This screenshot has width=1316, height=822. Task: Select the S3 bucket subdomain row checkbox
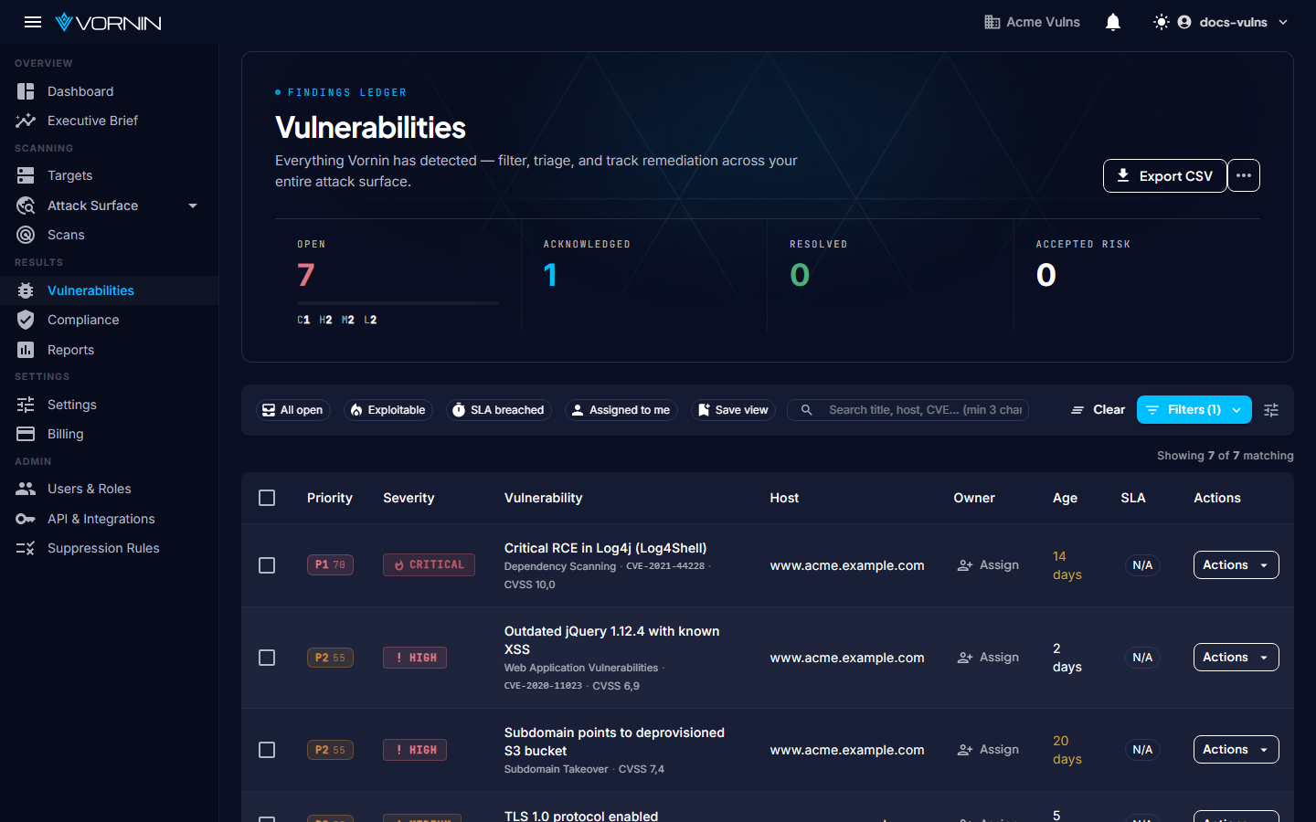click(x=267, y=750)
